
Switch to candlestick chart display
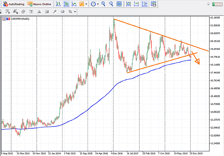click(66, 4)
